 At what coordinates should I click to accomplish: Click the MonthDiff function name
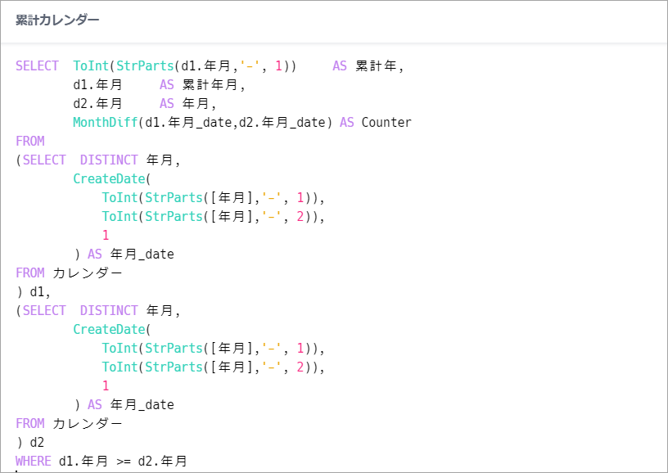click(x=106, y=123)
